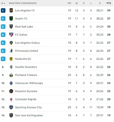Viewport: 114px width, 122px height.
Task: Sort table by MP column header
Action: pos(70,3)
